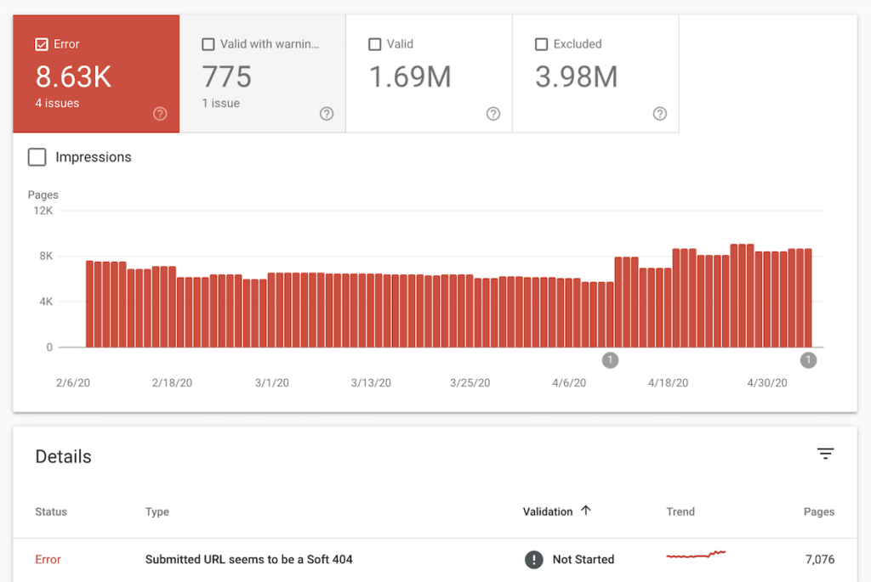Open Submitted URL seems to be Soft 404 row
This screenshot has height=582, width=871.
point(435,560)
